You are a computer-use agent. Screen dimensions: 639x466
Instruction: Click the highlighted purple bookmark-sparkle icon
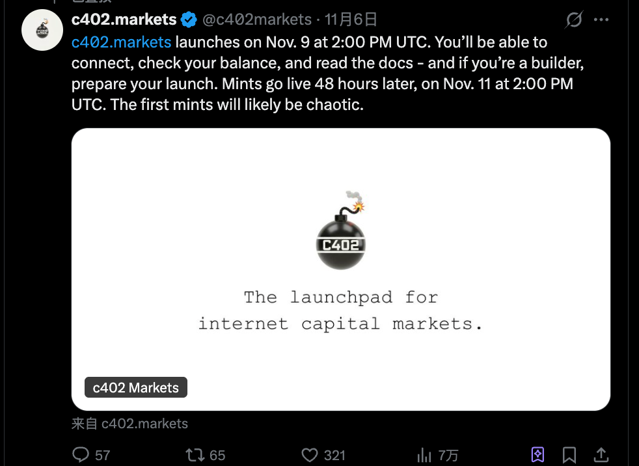tap(537, 455)
